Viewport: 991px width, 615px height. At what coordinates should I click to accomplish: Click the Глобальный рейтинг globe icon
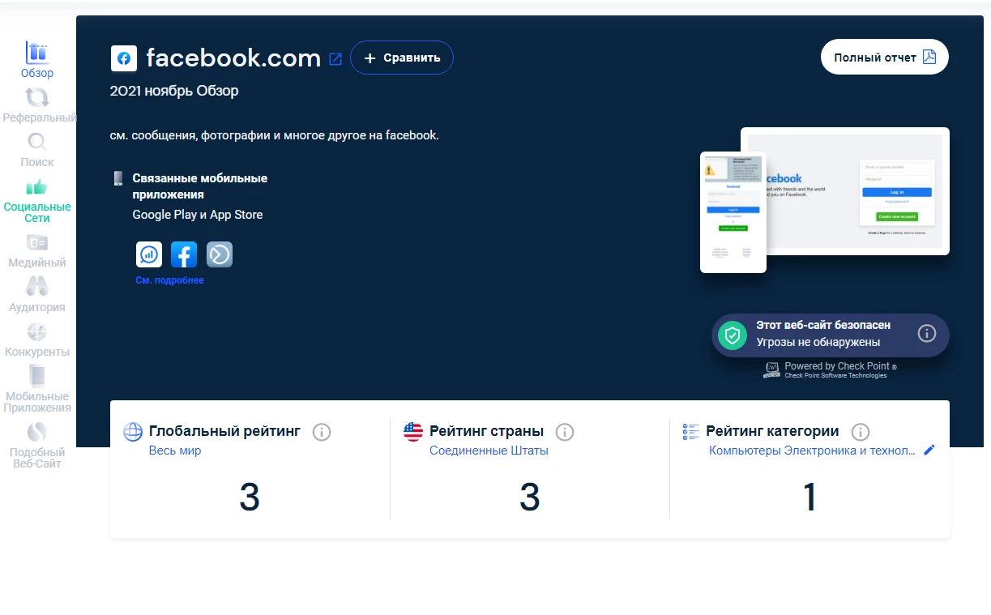click(x=133, y=432)
